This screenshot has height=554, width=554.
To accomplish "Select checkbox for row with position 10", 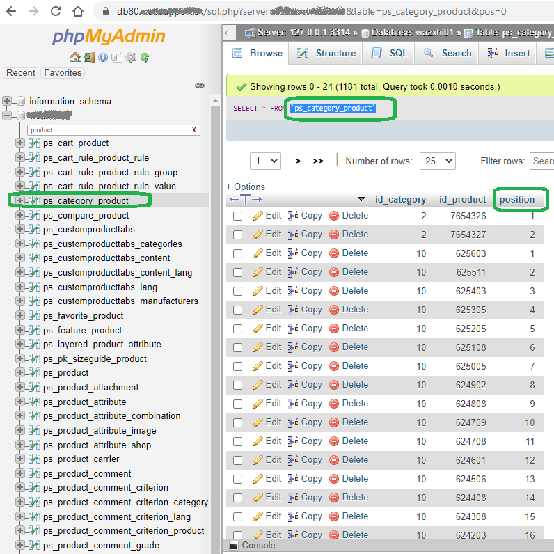I will pos(238,422).
